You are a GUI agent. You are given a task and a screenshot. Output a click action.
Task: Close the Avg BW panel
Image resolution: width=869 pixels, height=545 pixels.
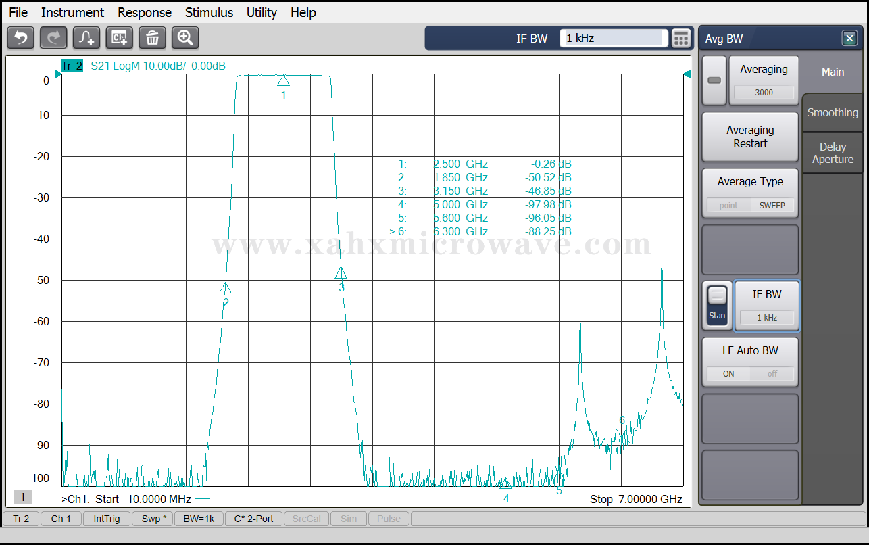[849, 39]
